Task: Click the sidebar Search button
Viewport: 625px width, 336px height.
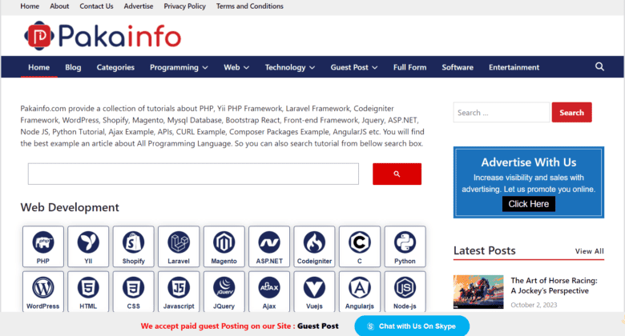Action: (571, 112)
